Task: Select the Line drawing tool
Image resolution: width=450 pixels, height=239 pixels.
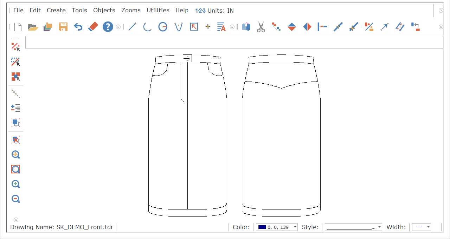Action: click(132, 27)
